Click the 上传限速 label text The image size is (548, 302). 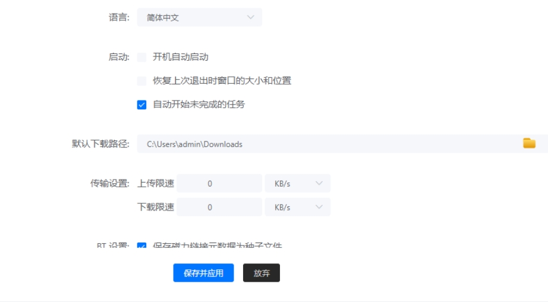(156, 184)
